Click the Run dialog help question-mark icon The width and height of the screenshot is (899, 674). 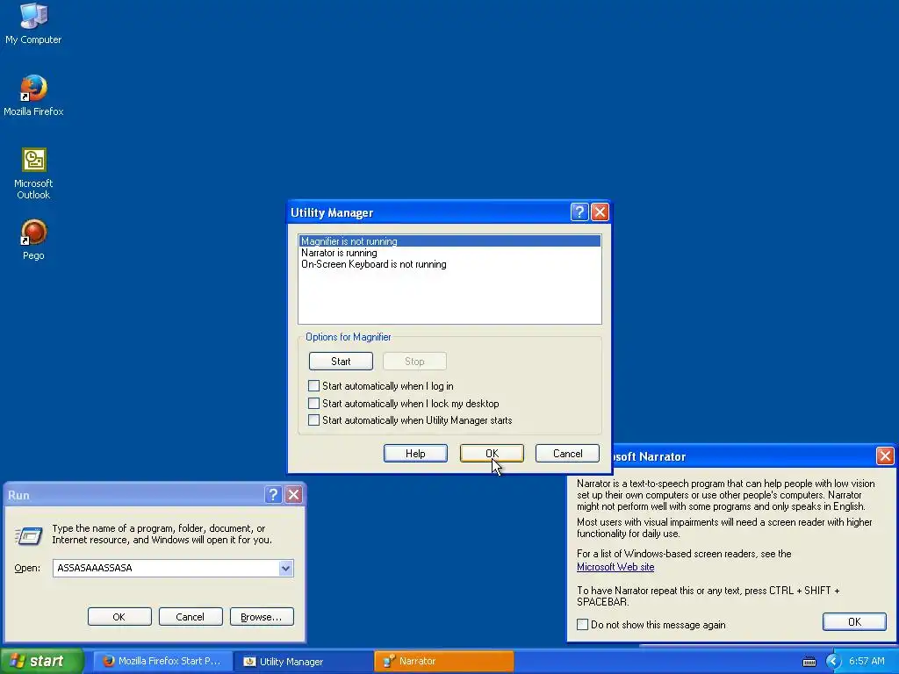pyautogui.click(x=274, y=495)
